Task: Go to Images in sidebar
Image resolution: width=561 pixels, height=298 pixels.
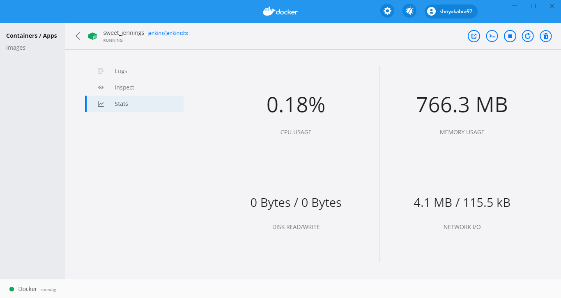Action: click(x=16, y=48)
